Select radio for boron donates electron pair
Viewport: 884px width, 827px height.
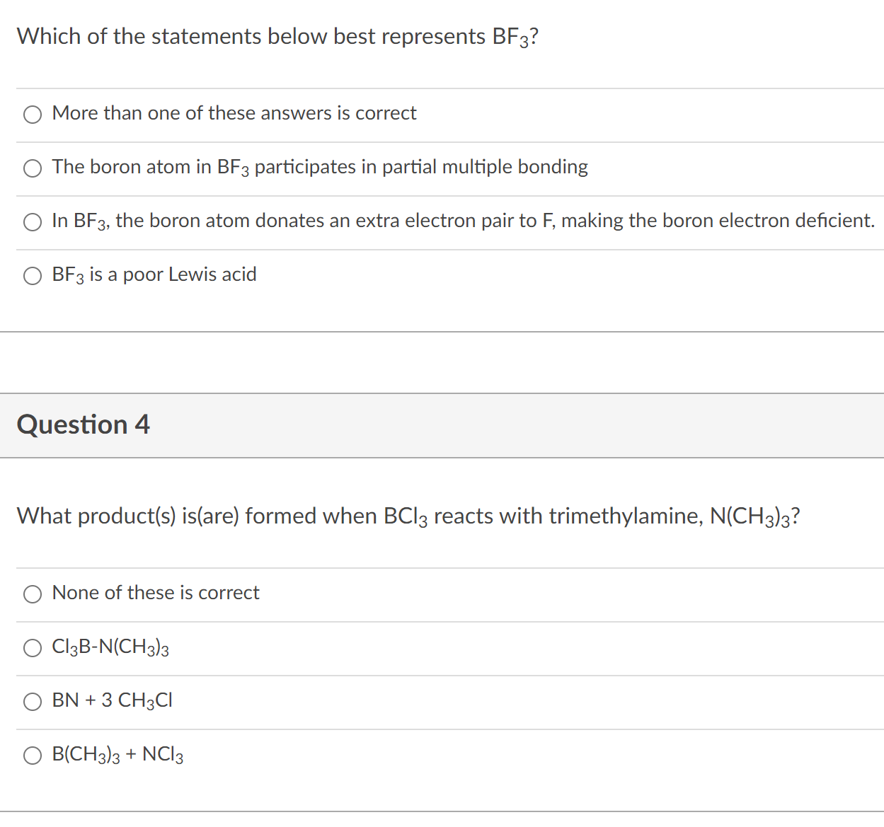point(33,222)
